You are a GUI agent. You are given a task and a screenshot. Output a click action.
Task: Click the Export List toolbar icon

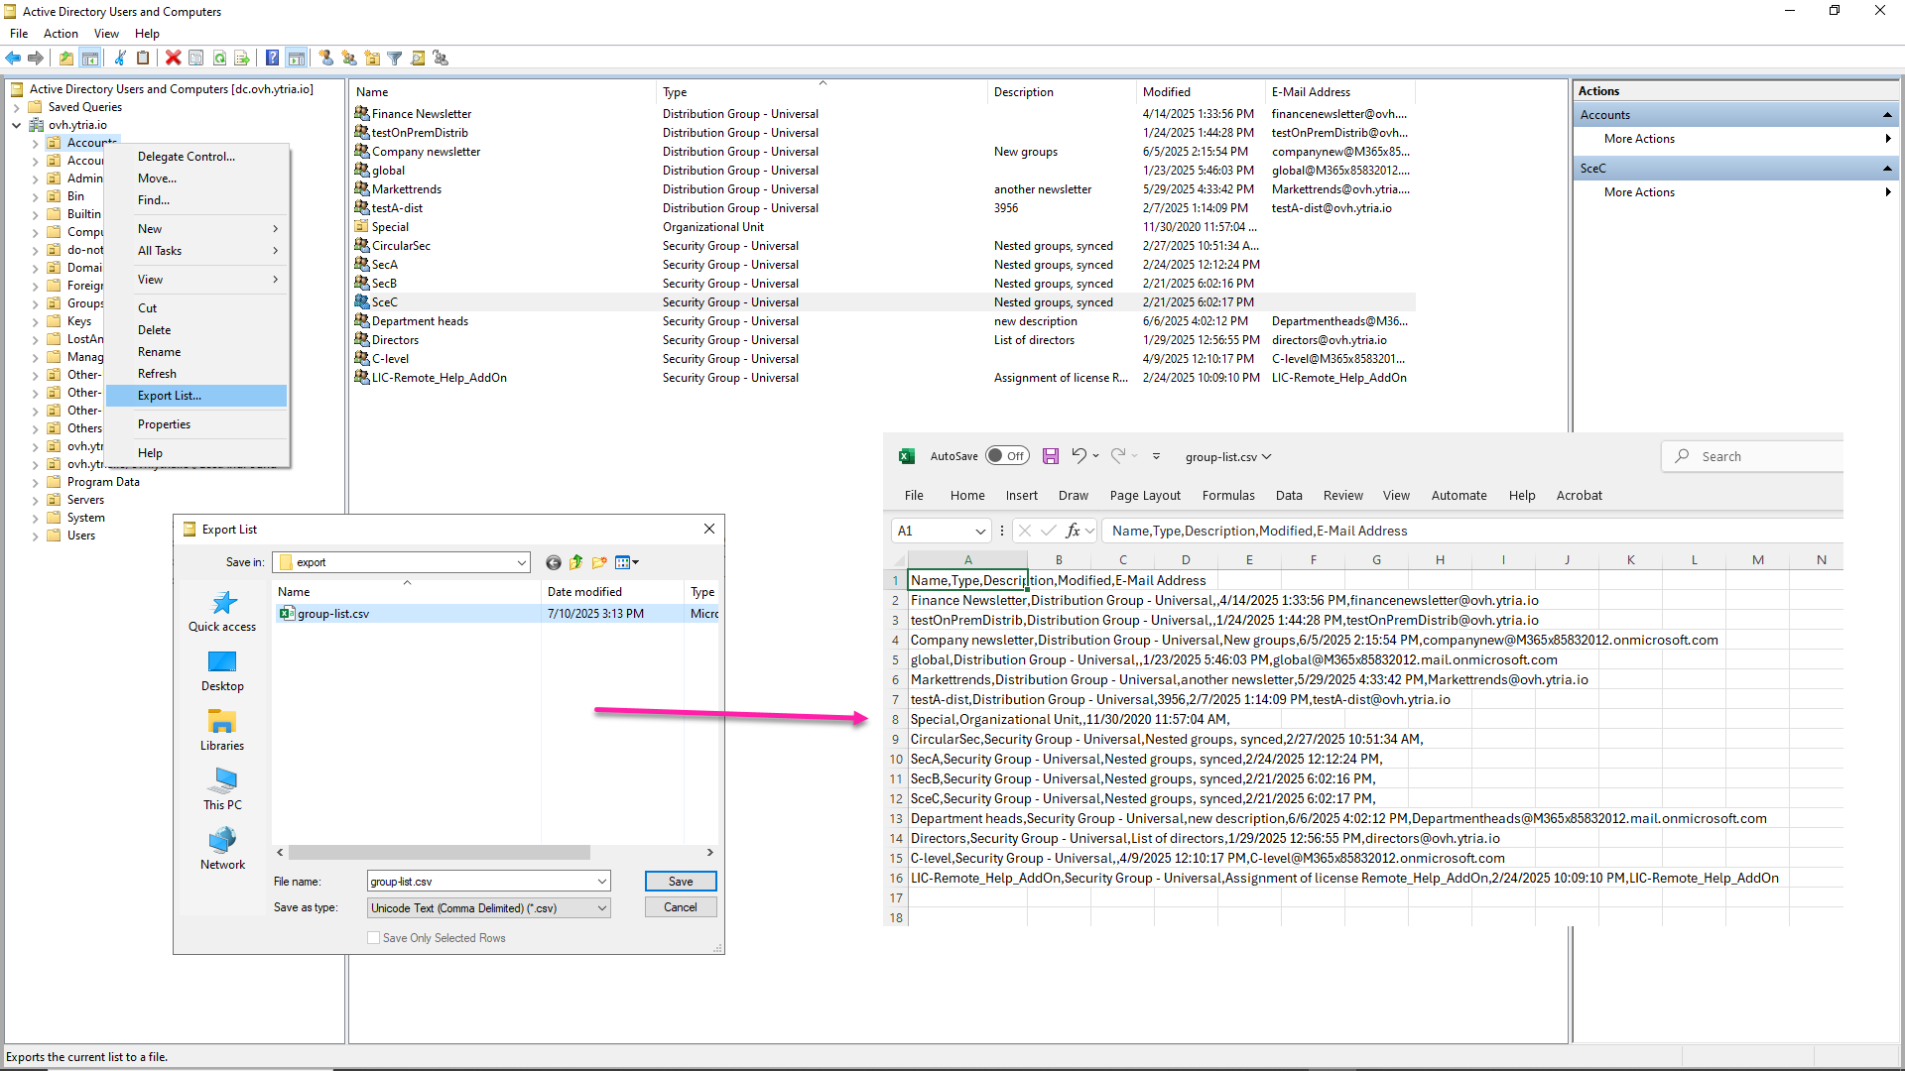pyautogui.click(x=242, y=59)
